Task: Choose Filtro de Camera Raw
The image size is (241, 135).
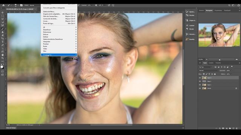Action: (x=59, y=16)
